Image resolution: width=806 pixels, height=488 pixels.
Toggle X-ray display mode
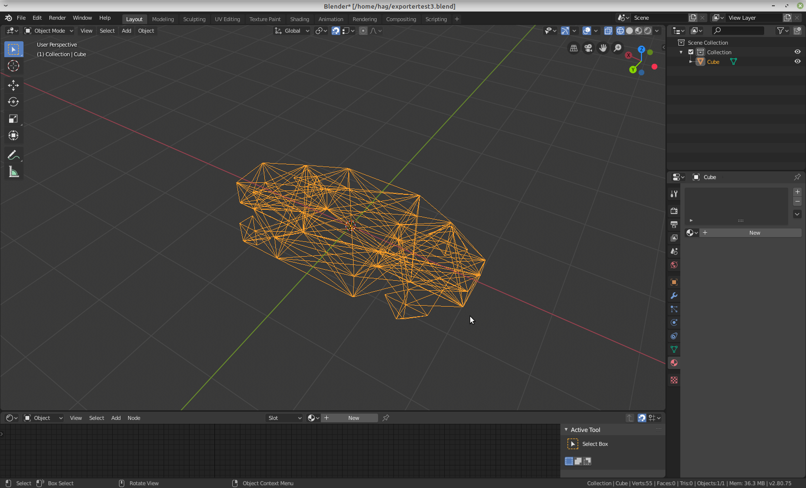(x=608, y=31)
